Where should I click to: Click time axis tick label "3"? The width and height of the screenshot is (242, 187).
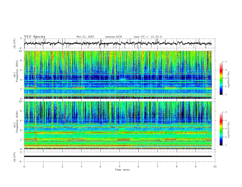81,167
